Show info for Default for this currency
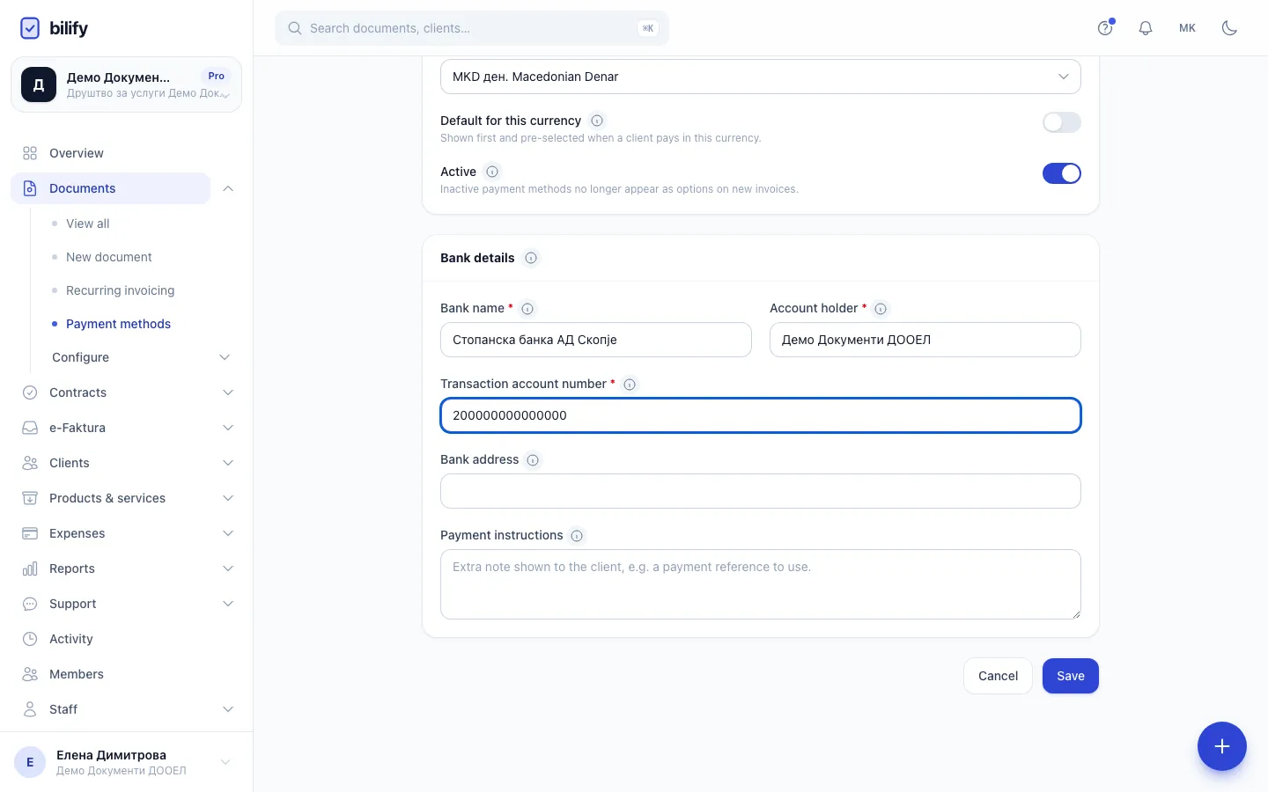1268x792 pixels. [x=597, y=121]
